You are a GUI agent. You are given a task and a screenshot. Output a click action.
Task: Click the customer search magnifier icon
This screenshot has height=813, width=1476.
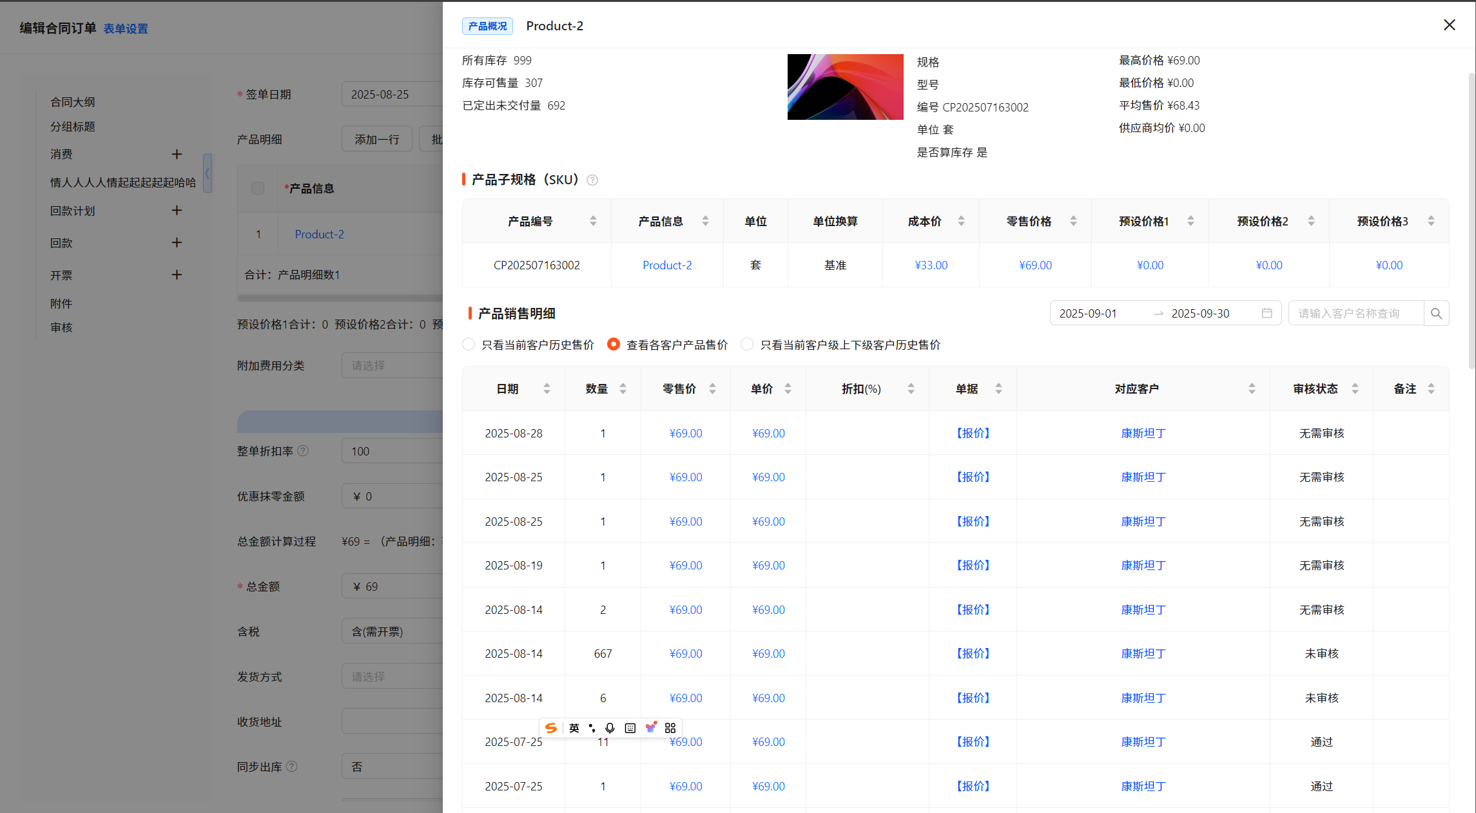click(1436, 314)
